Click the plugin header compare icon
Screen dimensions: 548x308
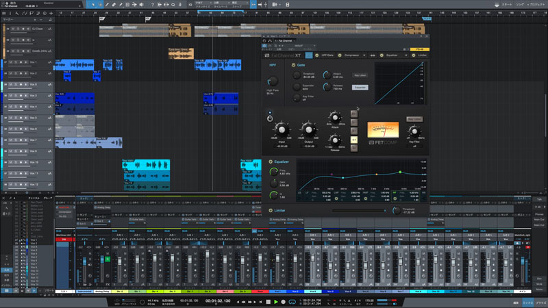pyautogui.click(x=270, y=46)
